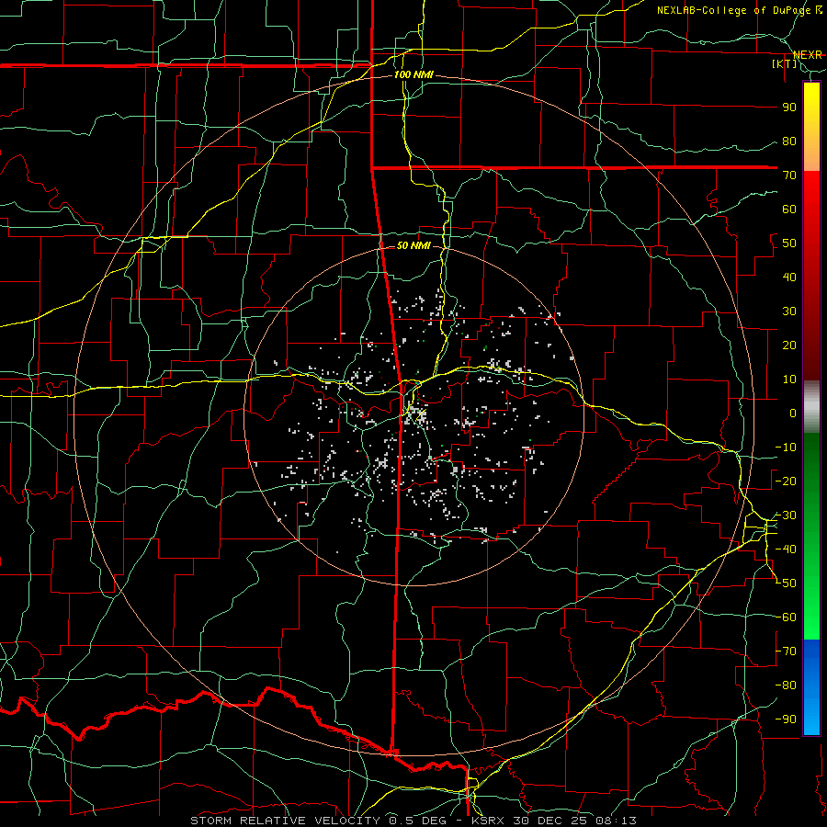827x827 pixels.
Task: Click the "-10" legend value
Action: (786, 447)
